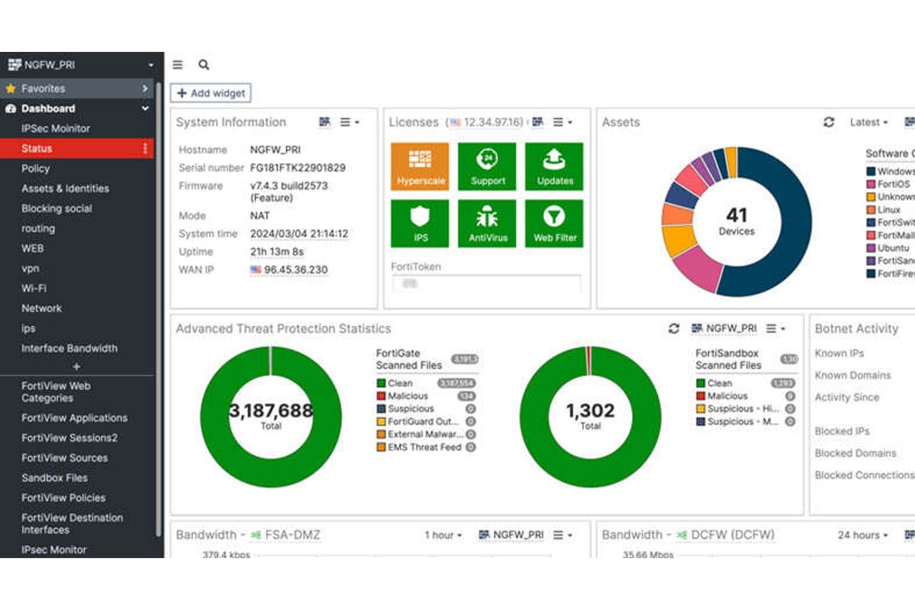Expand the Favorites section chevron
The height and width of the screenshot is (610, 915).
145,88
